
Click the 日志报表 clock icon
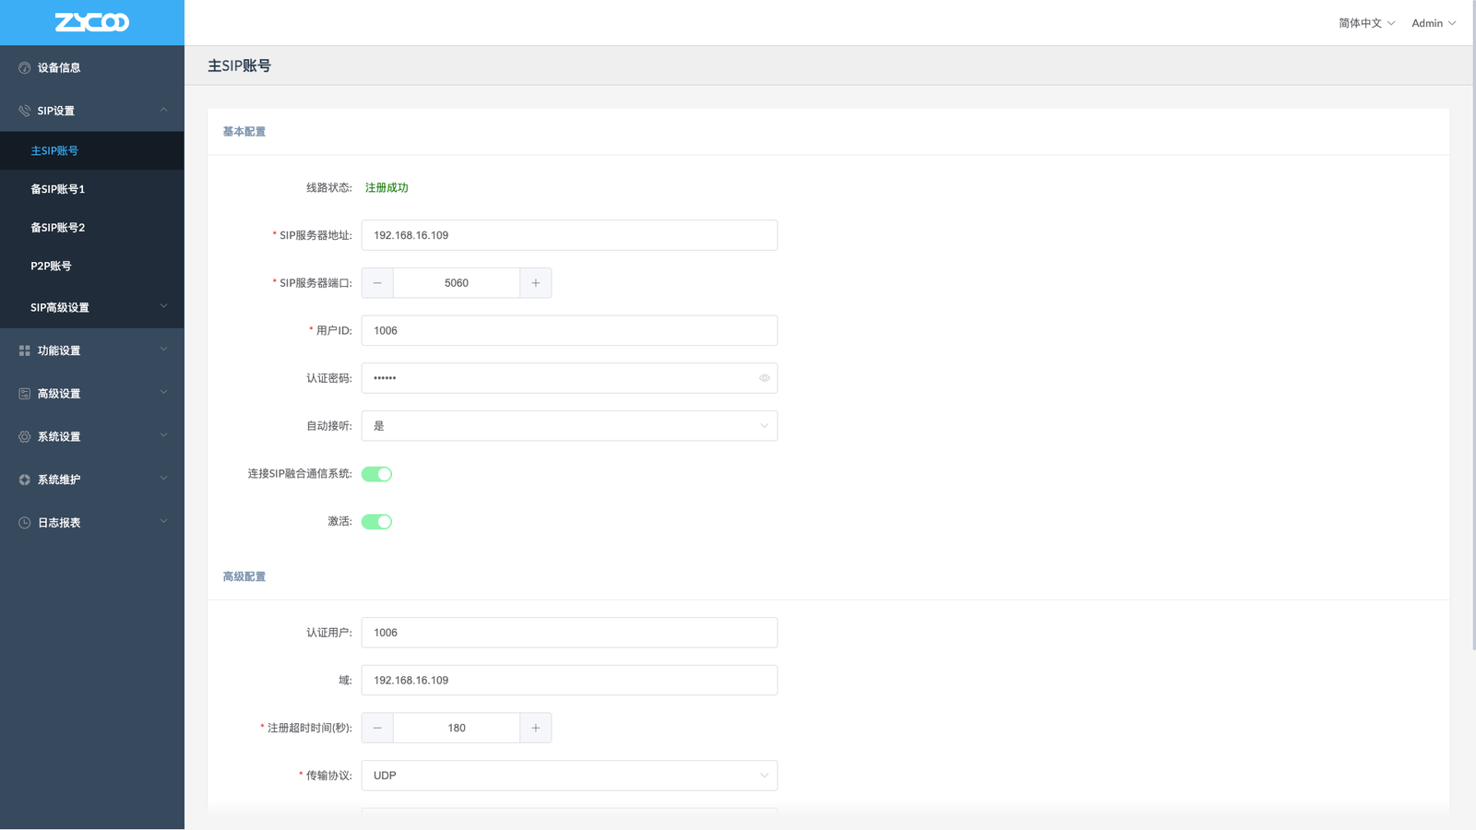(25, 523)
